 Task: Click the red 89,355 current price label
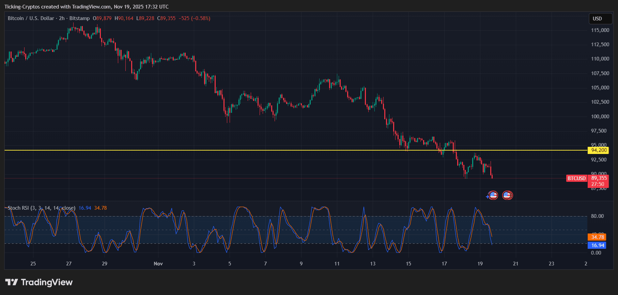click(599, 178)
